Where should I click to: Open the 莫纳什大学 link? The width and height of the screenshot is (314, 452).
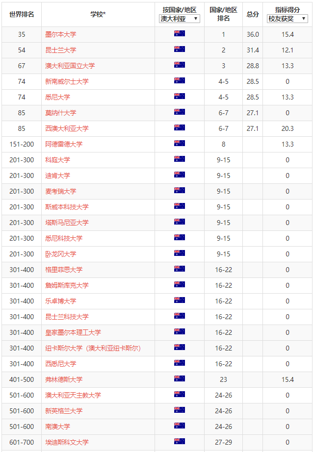pyautogui.click(x=61, y=113)
